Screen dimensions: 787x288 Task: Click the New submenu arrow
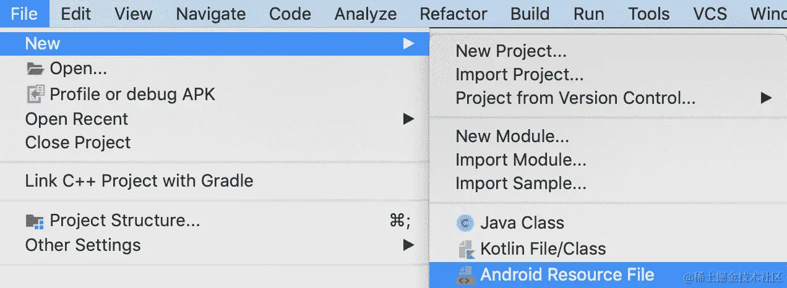408,43
